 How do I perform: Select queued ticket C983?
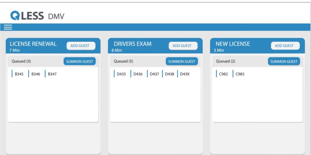239,74
